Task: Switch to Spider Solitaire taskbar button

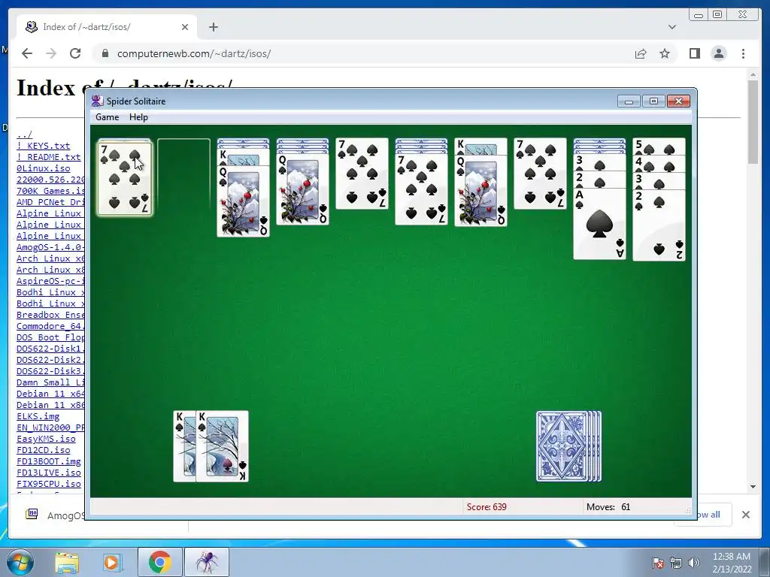Action: [207, 562]
